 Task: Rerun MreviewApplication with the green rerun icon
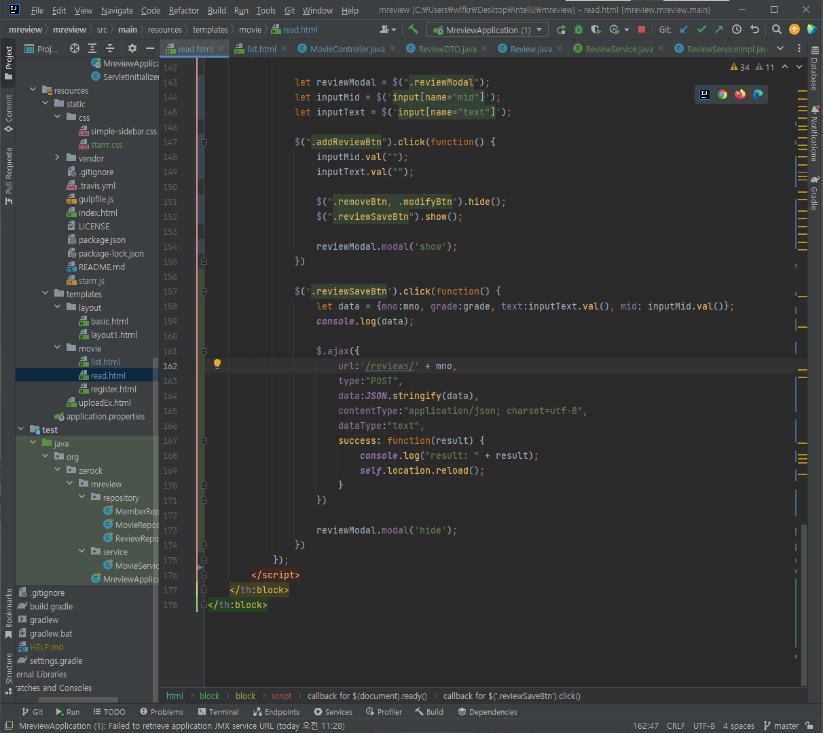[x=561, y=29]
